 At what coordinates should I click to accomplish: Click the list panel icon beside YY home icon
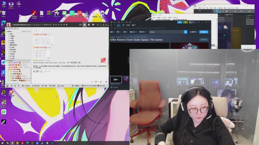[x=89, y=25]
